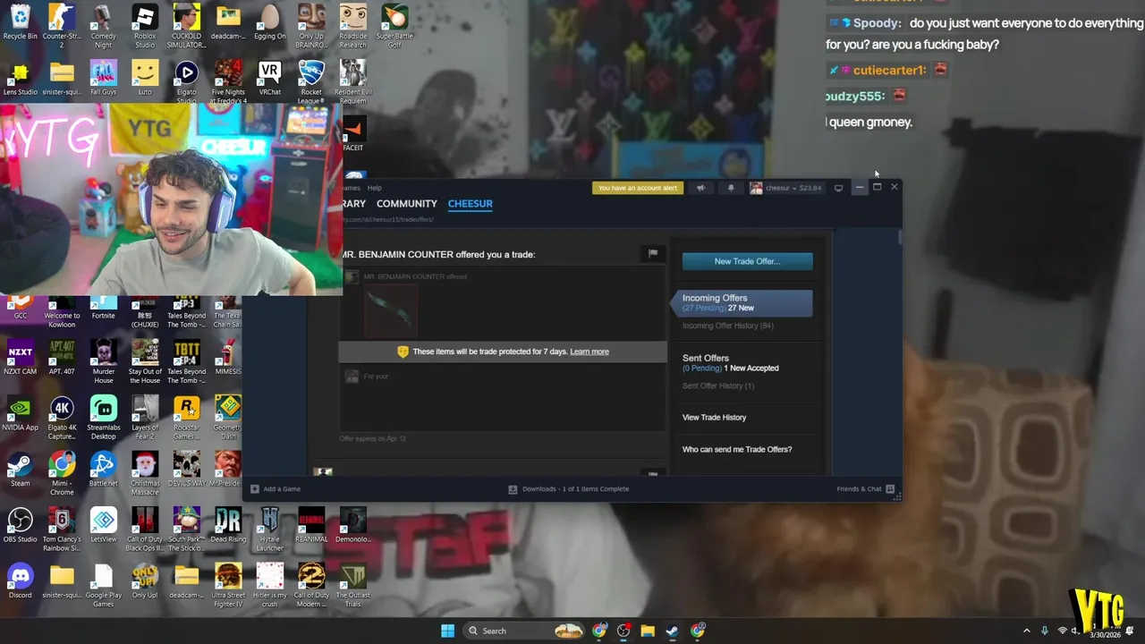Select the OBS Studio desktop shortcut
The height and width of the screenshot is (644, 1145).
[20, 526]
